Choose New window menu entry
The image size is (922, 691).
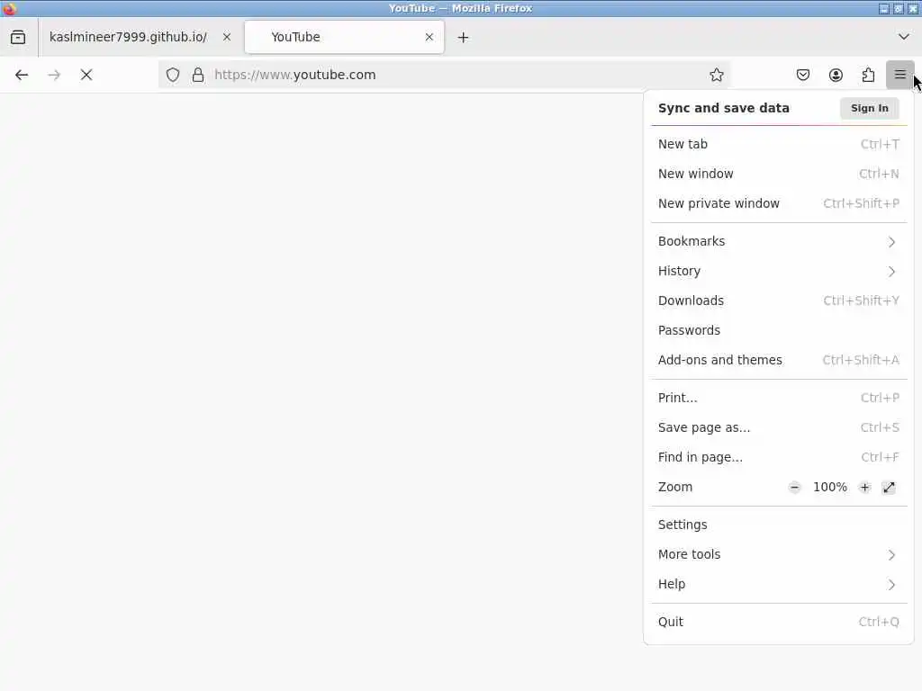point(779,174)
